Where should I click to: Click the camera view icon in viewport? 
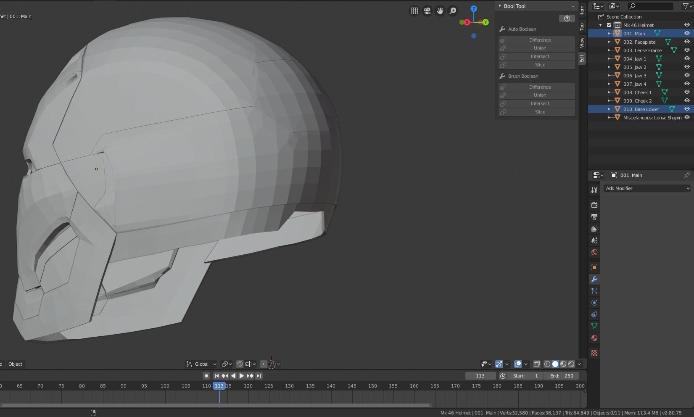[427, 11]
